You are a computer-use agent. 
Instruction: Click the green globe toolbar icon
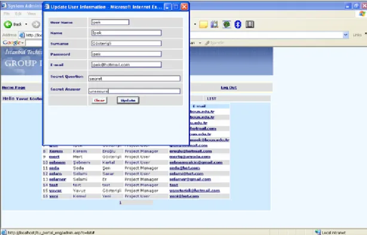pyautogui.click(x=227, y=24)
